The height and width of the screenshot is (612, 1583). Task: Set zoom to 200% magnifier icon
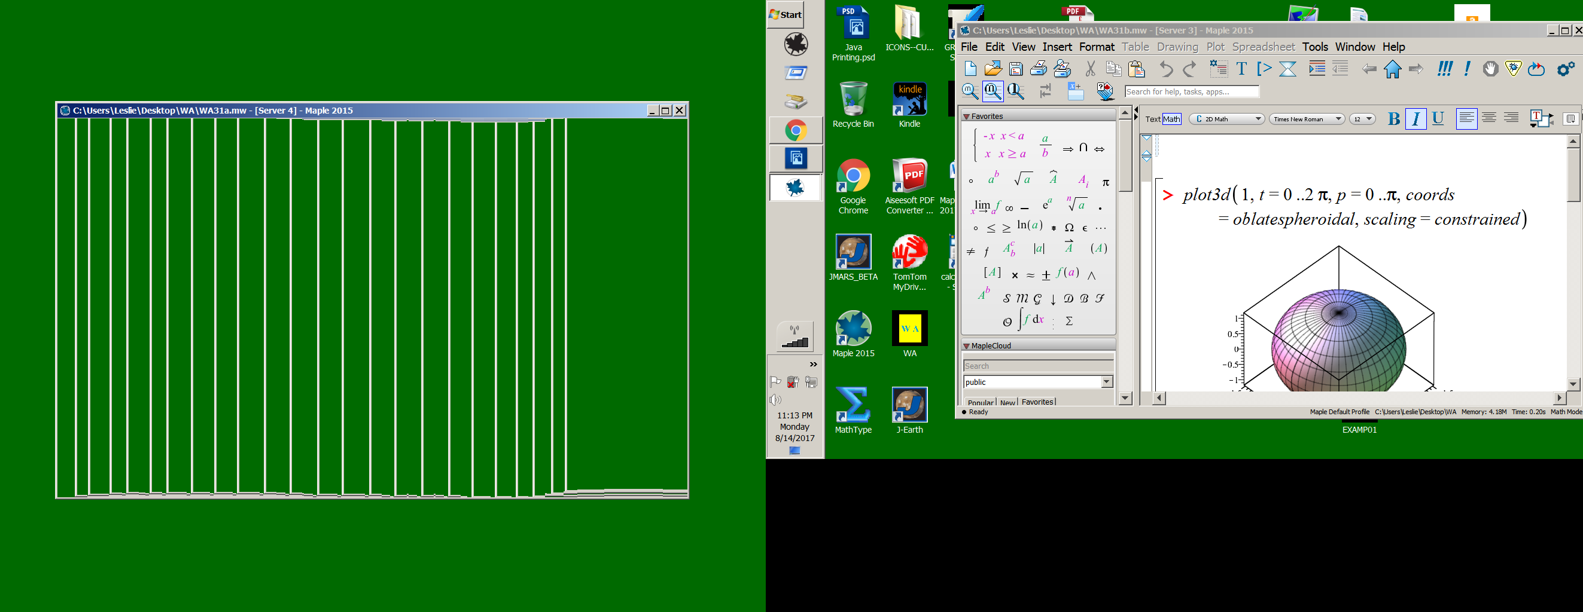[x=1016, y=91]
